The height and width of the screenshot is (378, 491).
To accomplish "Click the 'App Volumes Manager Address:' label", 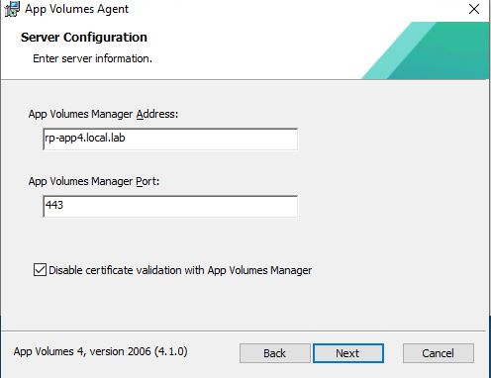I will click(103, 114).
